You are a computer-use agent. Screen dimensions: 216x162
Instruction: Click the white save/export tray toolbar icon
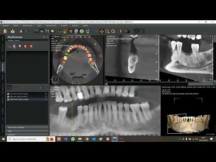(x=13, y=31)
